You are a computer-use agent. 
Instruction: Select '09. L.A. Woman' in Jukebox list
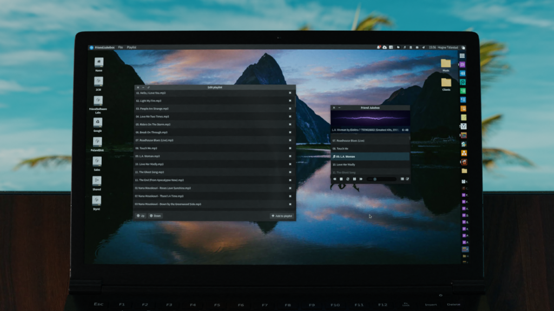click(370, 157)
